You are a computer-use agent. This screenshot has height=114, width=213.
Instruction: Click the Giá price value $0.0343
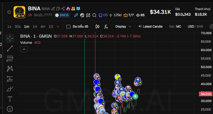[x=183, y=14]
